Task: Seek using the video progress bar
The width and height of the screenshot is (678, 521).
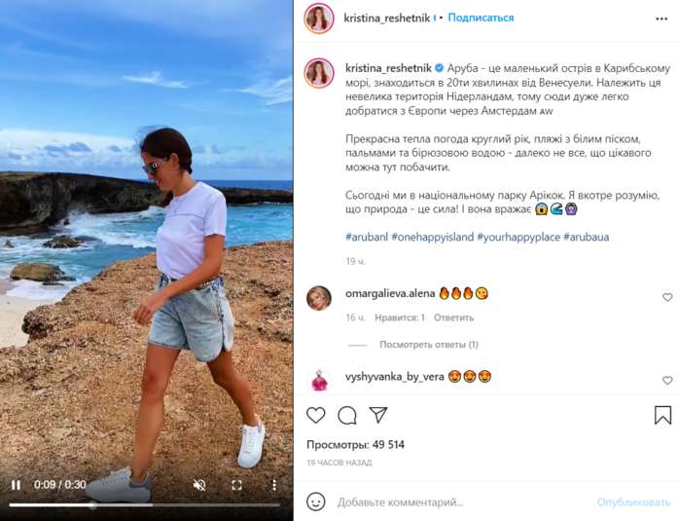Action: pos(146,505)
